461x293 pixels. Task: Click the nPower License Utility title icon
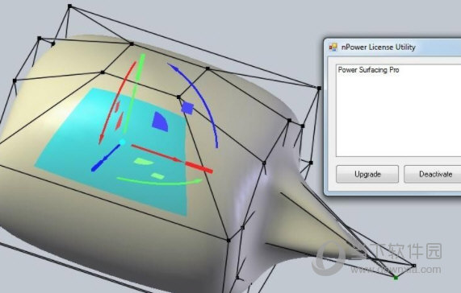click(x=333, y=47)
